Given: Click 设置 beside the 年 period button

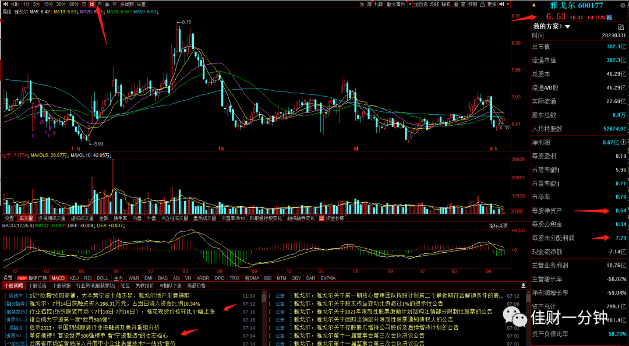Looking at the screenshot, I should point(141,4).
